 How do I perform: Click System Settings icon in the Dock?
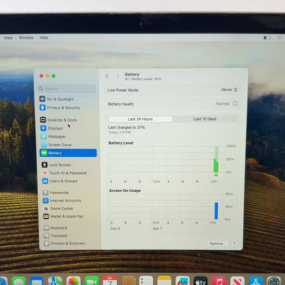coord(274,281)
